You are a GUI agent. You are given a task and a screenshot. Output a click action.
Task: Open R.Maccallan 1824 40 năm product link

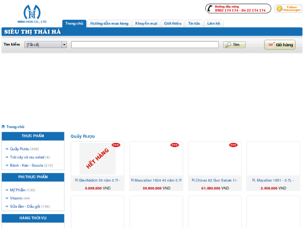tap(156, 180)
